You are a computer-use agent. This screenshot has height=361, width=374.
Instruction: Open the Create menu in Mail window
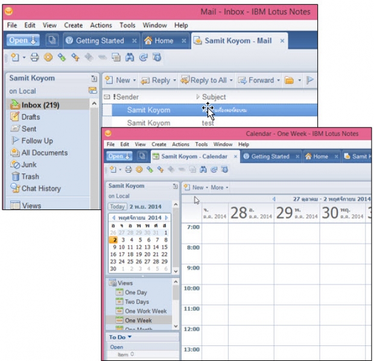73,25
